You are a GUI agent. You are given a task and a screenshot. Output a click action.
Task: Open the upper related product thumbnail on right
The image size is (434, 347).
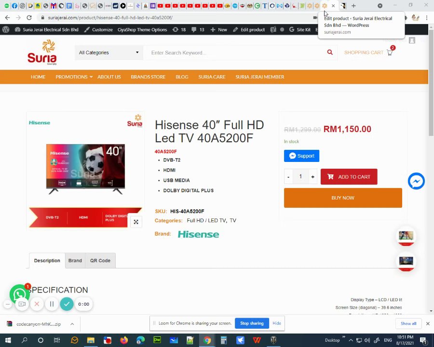[x=406, y=237]
